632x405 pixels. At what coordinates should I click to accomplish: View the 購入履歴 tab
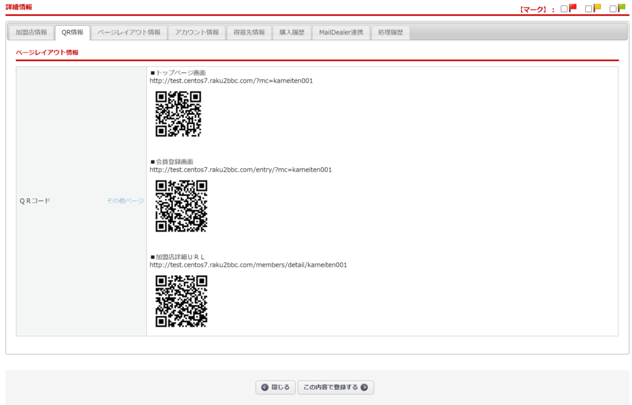pos(292,32)
